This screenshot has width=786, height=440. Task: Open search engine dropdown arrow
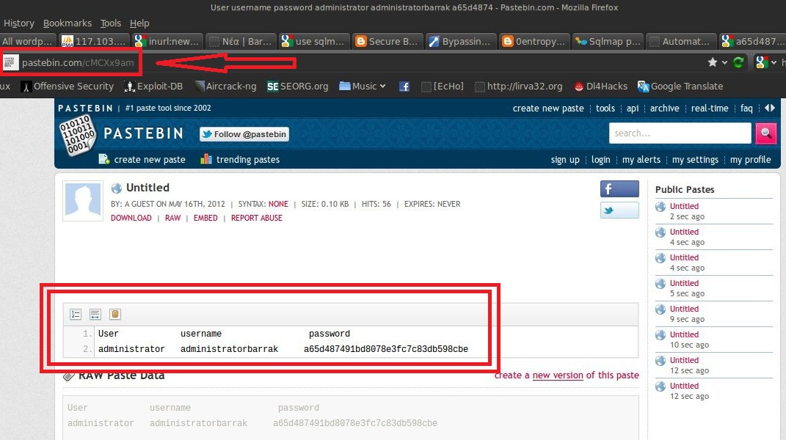click(774, 62)
